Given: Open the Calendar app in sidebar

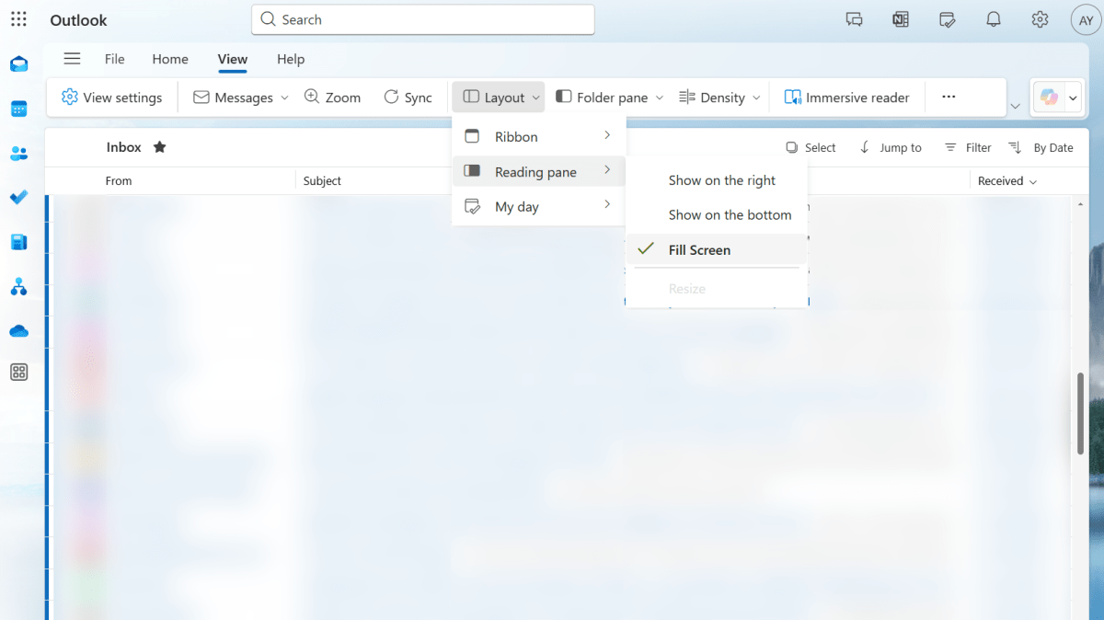Looking at the screenshot, I should [18, 109].
